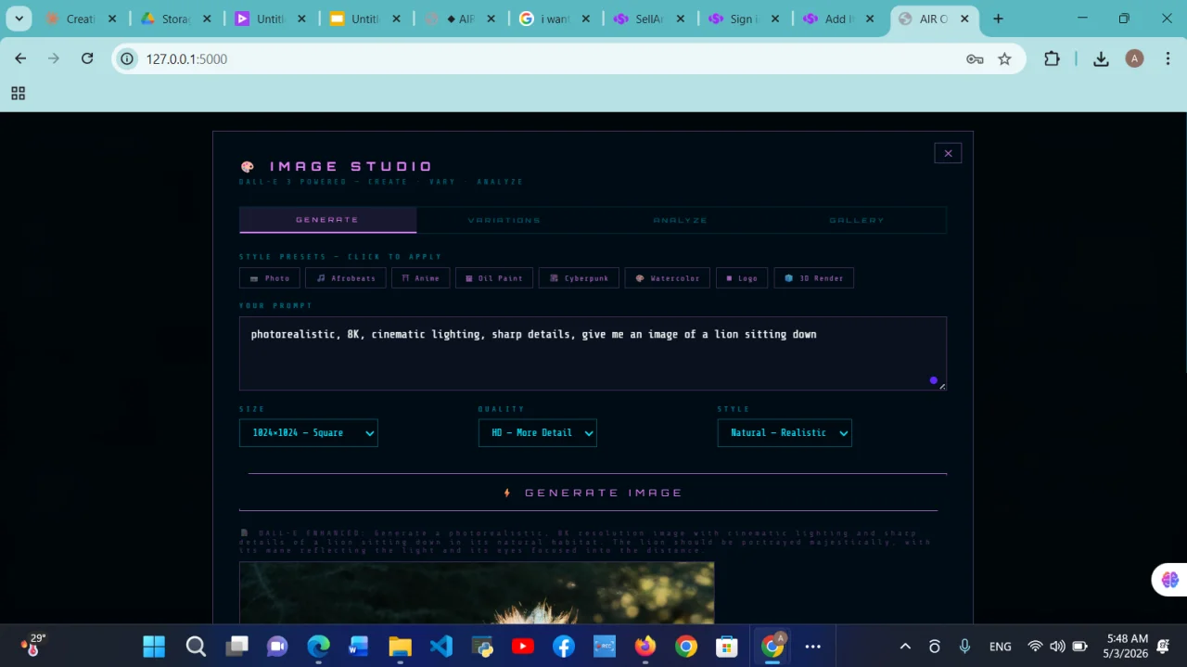This screenshot has height=667, width=1187.
Task: Open File Explorer from taskbar
Action: click(x=400, y=647)
